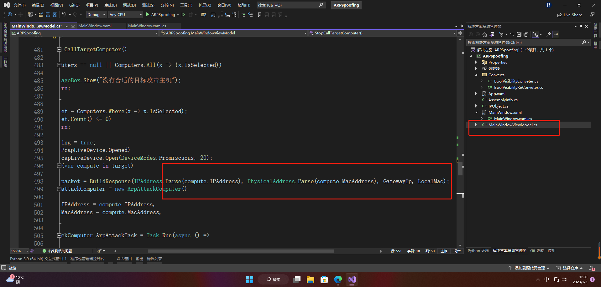Click the Live Share button
The height and width of the screenshot is (287, 601).
[x=570, y=15]
